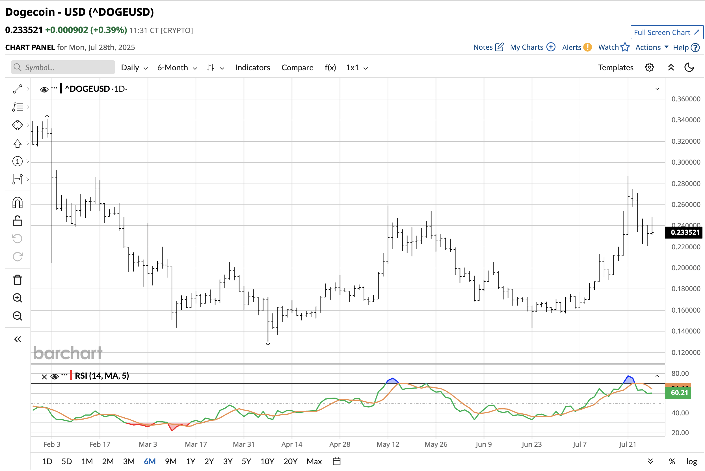This screenshot has width=705, height=471.
Task: Click the 60.21 RSI value label
Action: tap(678, 393)
